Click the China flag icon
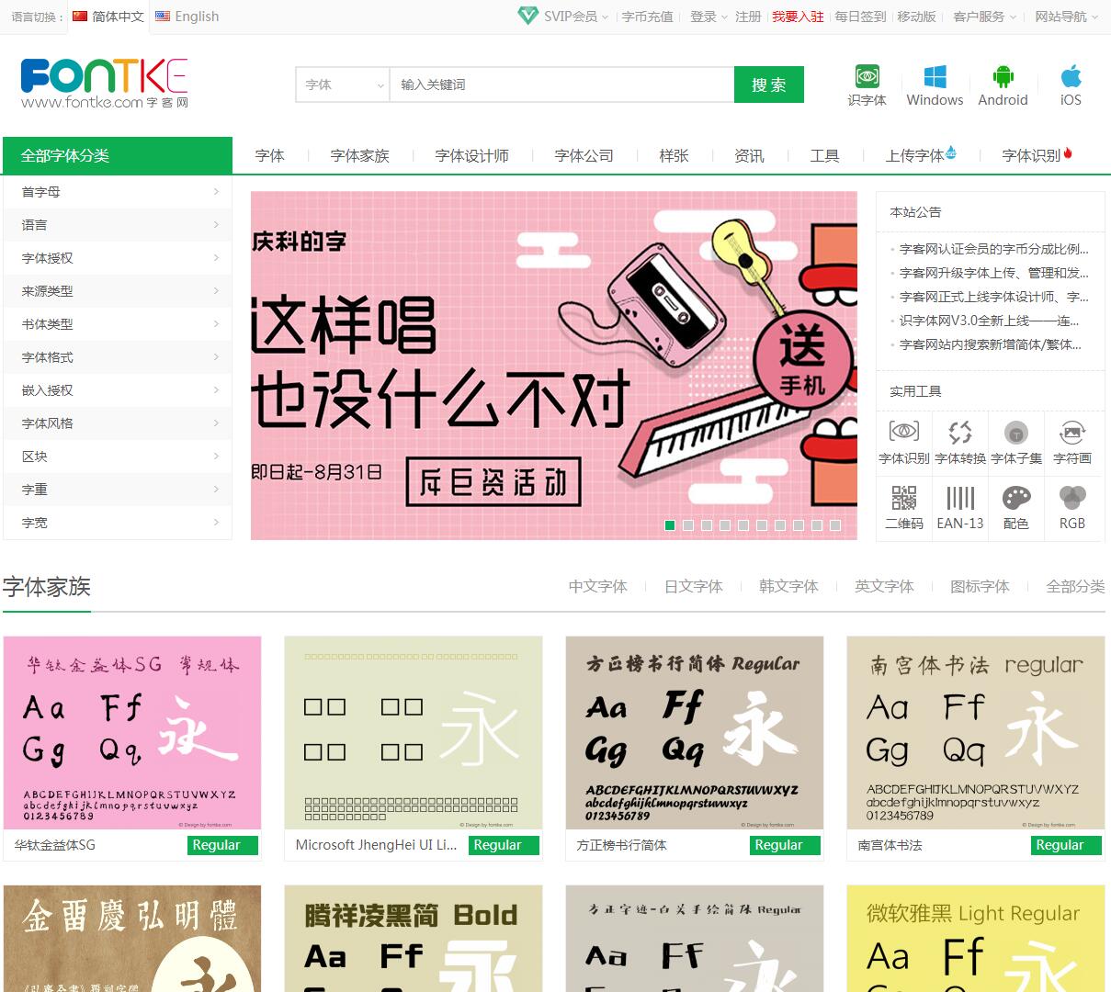This screenshot has width=1111, height=992. [x=80, y=16]
